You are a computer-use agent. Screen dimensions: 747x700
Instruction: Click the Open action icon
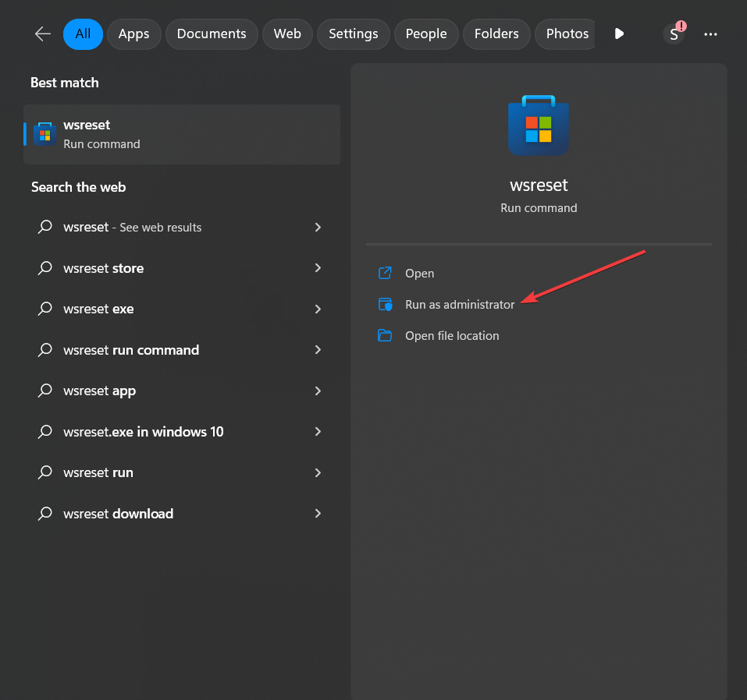(x=385, y=273)
